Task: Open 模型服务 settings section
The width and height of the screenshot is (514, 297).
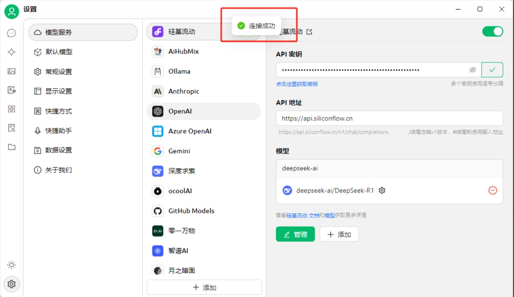Action: pyautogui.click(x=83, y=32)
